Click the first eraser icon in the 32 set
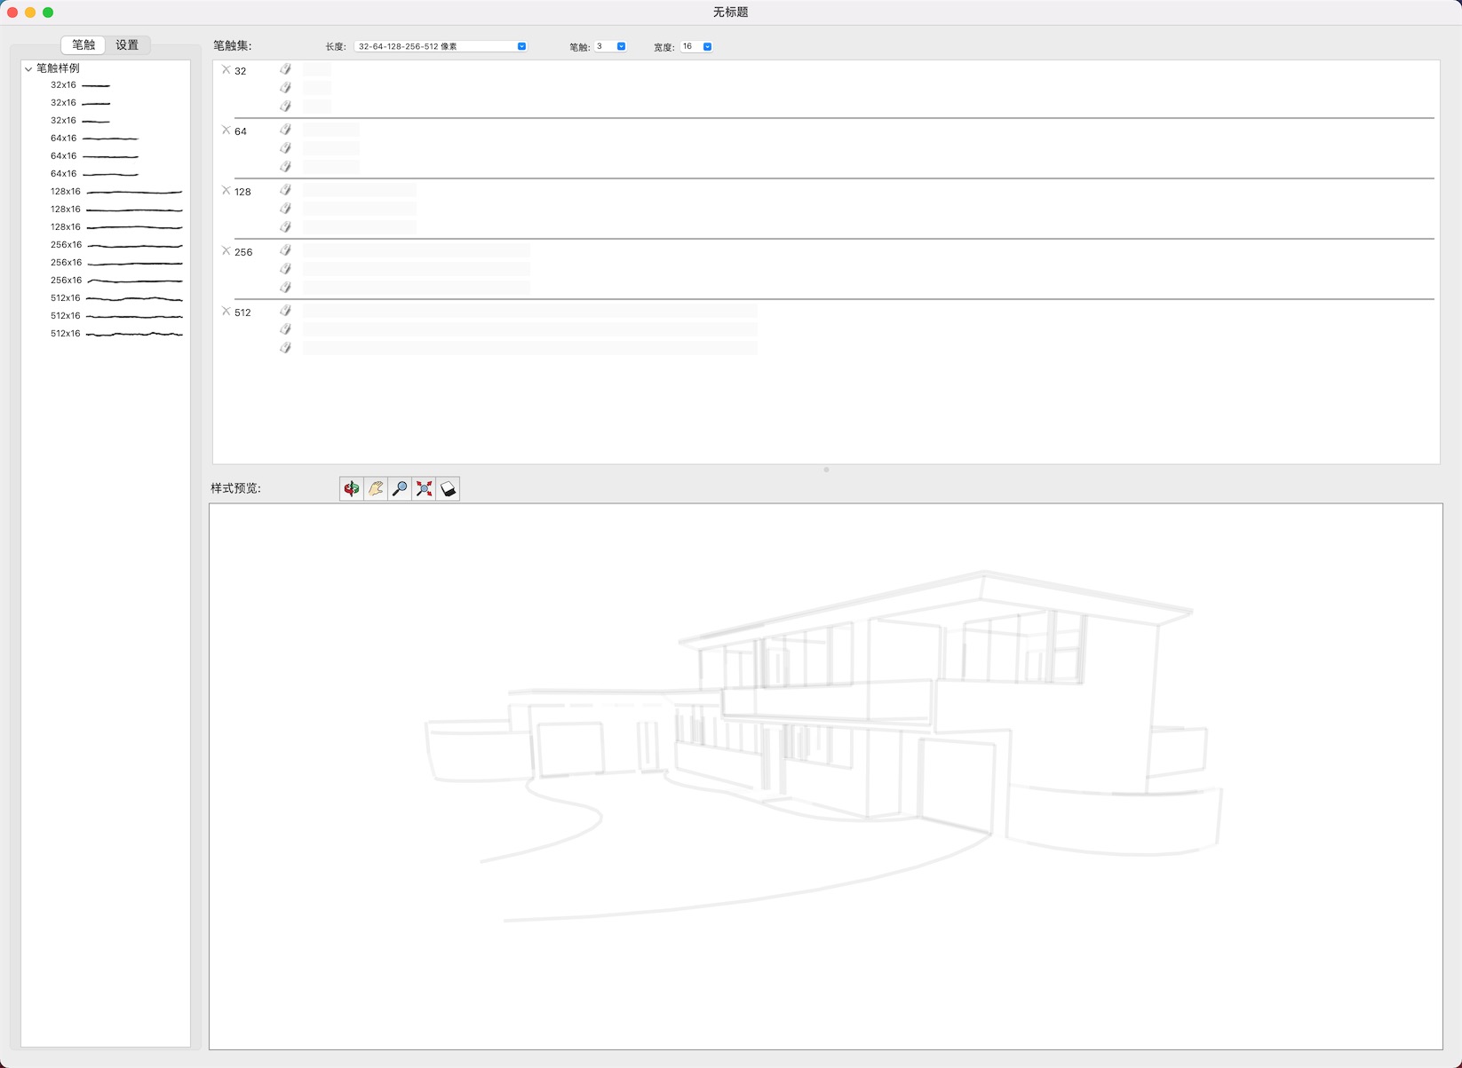Viewport: 1462px width, 1068px height. click(285, 68)
